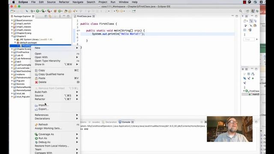Click the Refresh icon in context menu
The image size is (274, 154).
(36, 124)
